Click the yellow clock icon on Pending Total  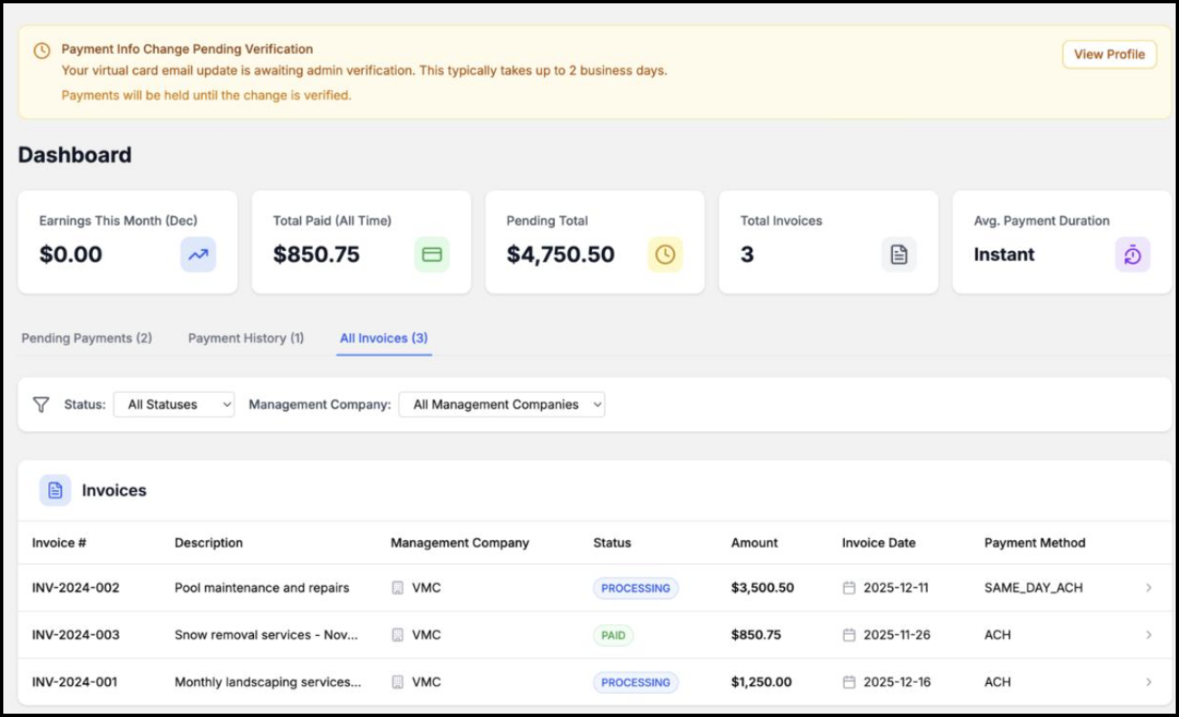point(666,255)
